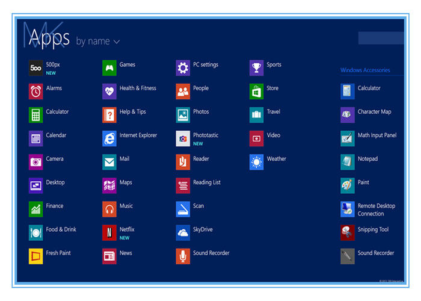The image size is (421, 301).
Task: Launch the Food & Drink icon
Action: 35,233
